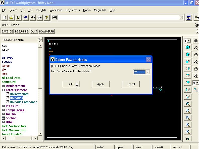Collapse the ANSYS Toolbar chevron
Screen dimensions: 199x149
coord(197,25)
